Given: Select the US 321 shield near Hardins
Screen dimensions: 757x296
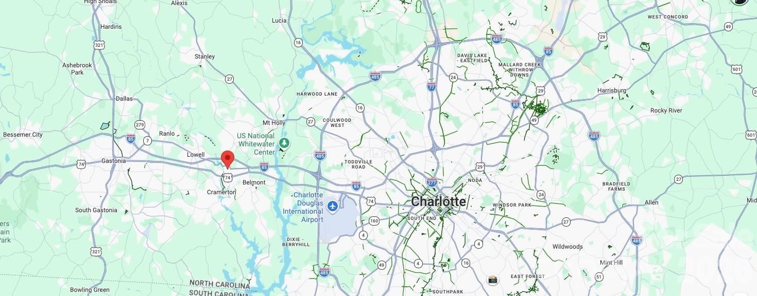Looking at the screenshot, I should point(99,46).
